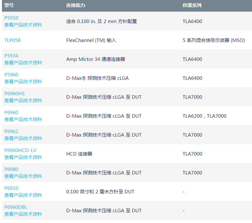Open the TLP058 model link

(x=12, y=40)
